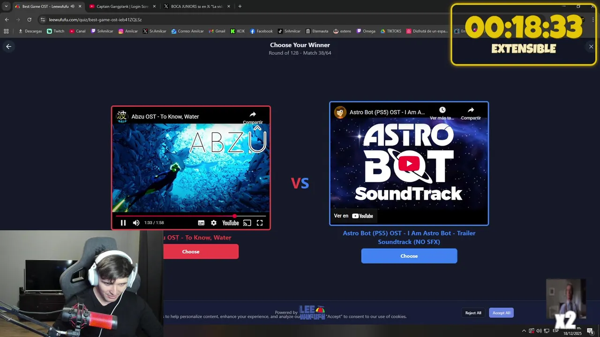Open TIKTOKS bookmark

coord(391,31)
